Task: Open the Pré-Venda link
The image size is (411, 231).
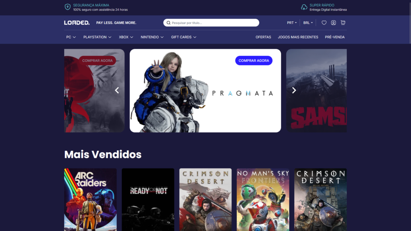Action: tap(335, 37)
